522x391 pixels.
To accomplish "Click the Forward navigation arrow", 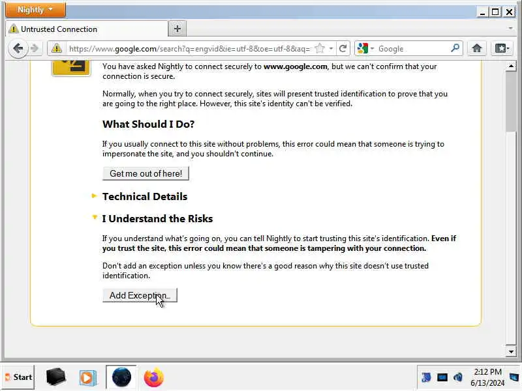I will click(35, 48).
